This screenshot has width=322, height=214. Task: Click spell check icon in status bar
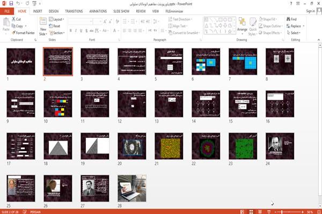[25, 212]
